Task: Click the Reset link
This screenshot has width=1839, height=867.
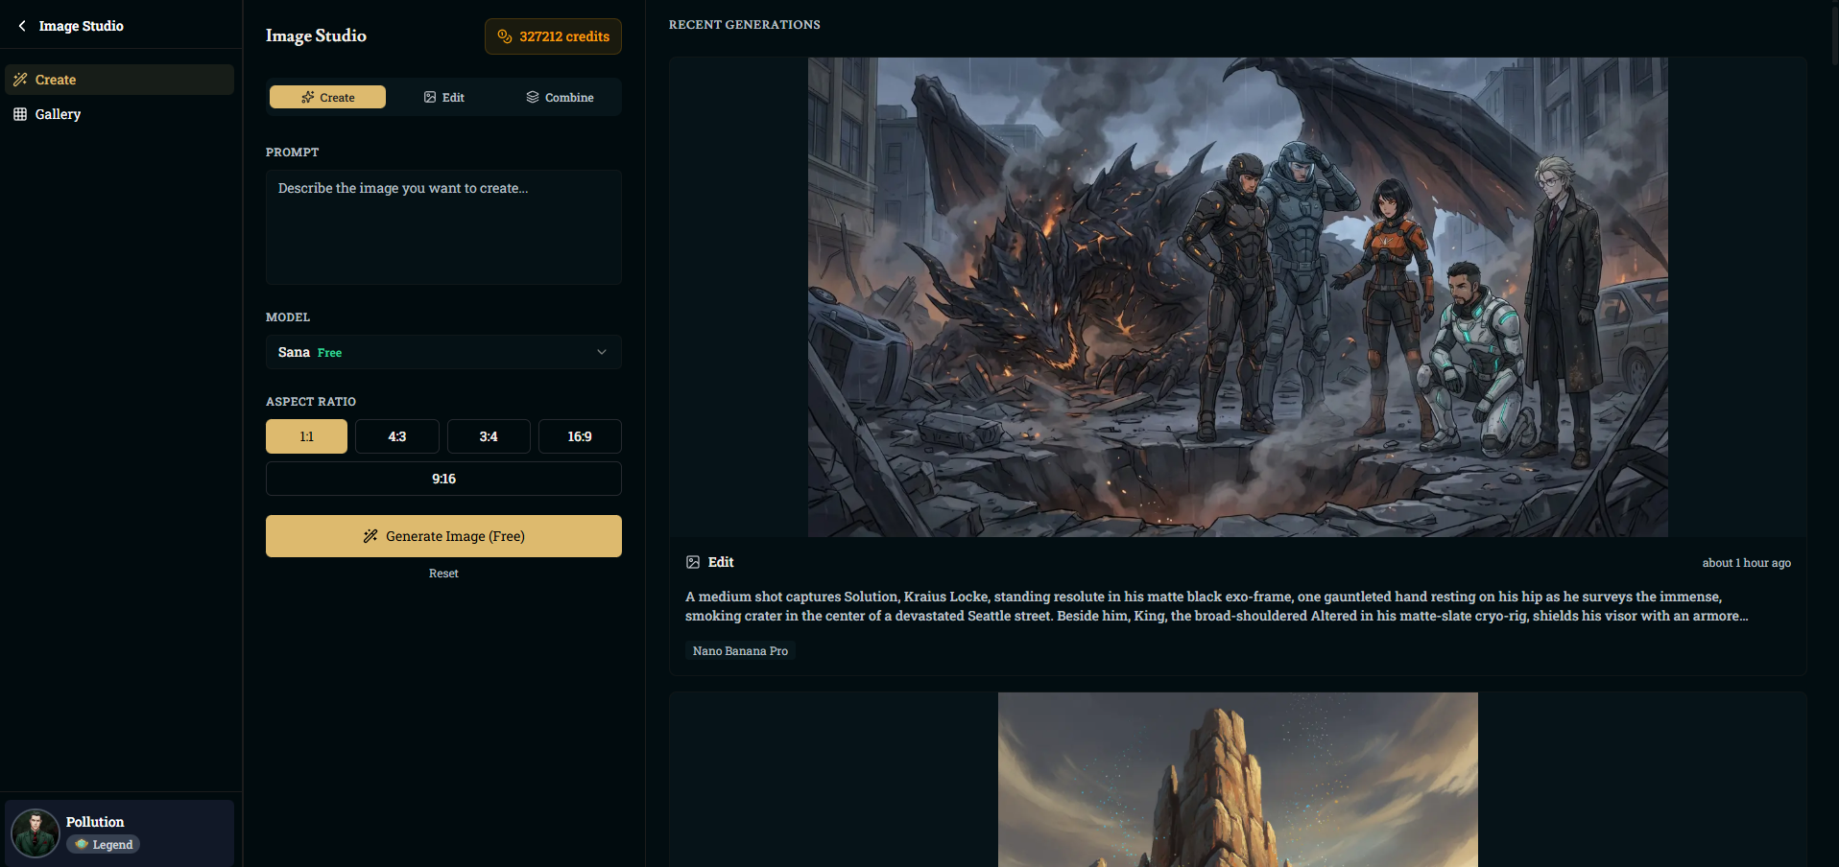Action: 443,574
